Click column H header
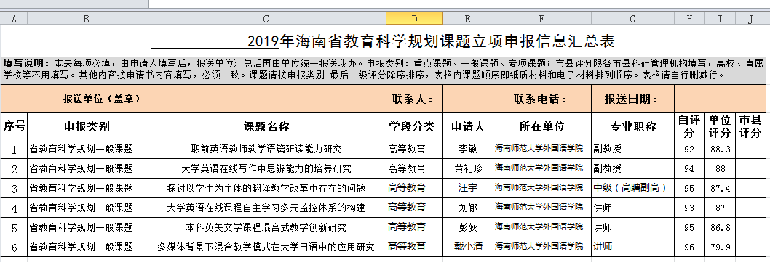The height and width of the screenshot is (262, 770). coord(689,19)
